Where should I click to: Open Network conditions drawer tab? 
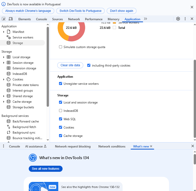pyautogui.click(x=112, y=146)
